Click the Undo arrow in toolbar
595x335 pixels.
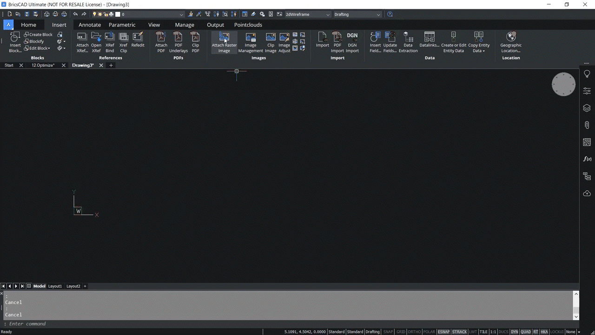coord(75,14)
